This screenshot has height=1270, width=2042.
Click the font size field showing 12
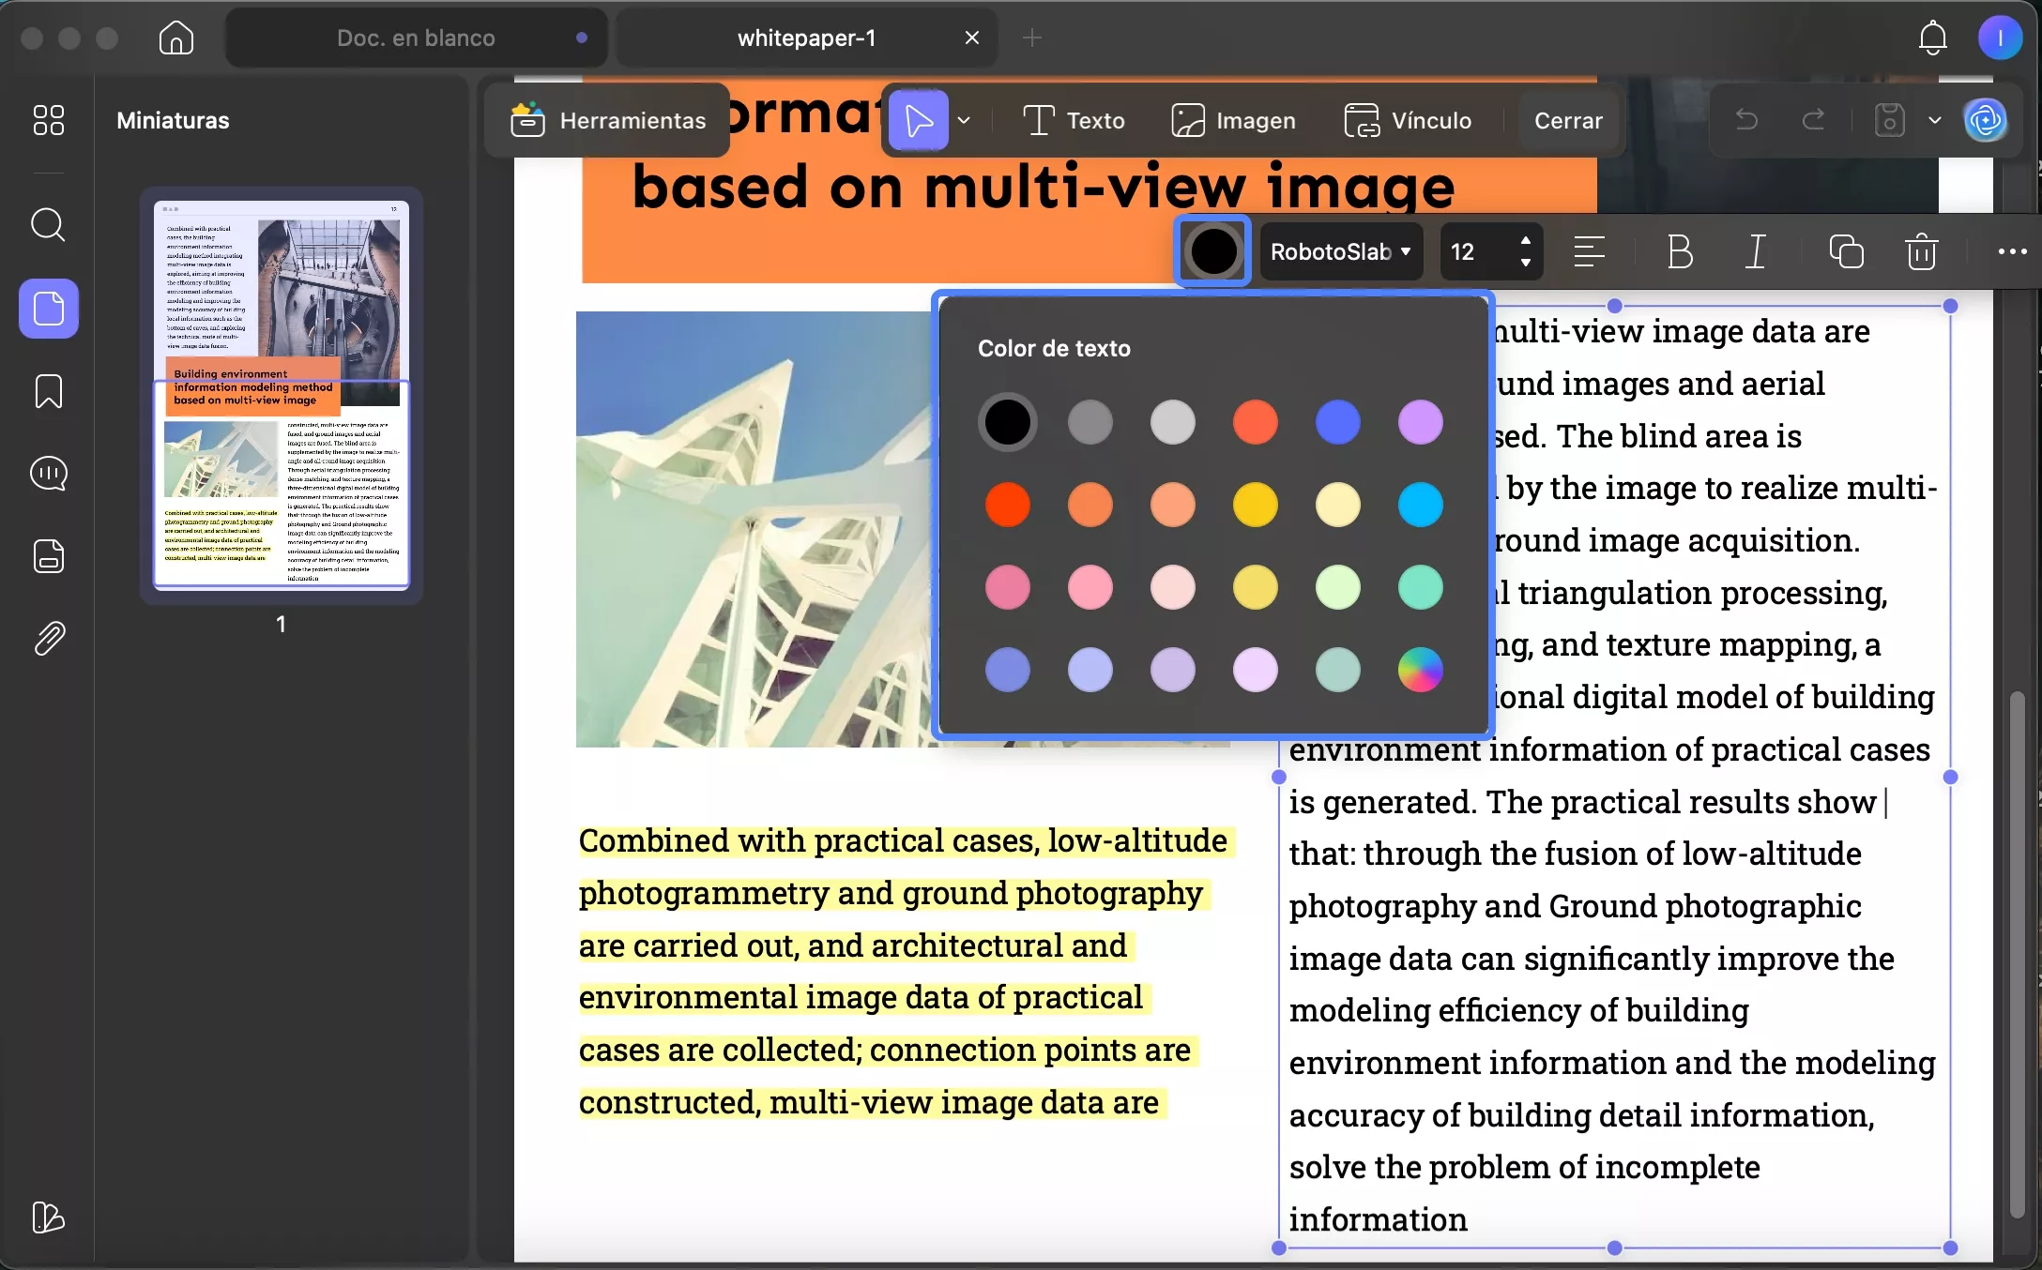point(1475,251)
